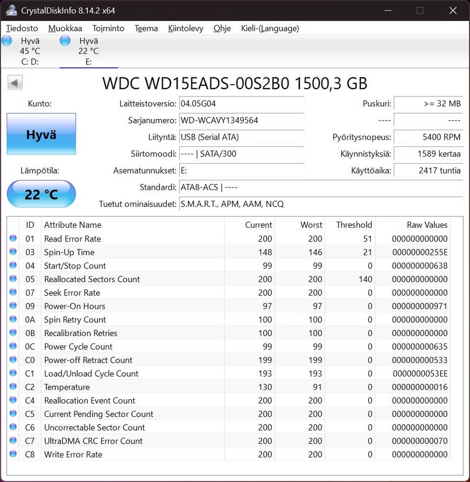Screen dimensions: 470x482
Task: Open the Toiminto menu
Action: [x=108, y=28]
